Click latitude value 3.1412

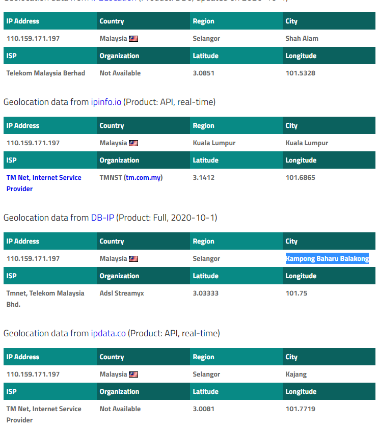click(203, 178)
